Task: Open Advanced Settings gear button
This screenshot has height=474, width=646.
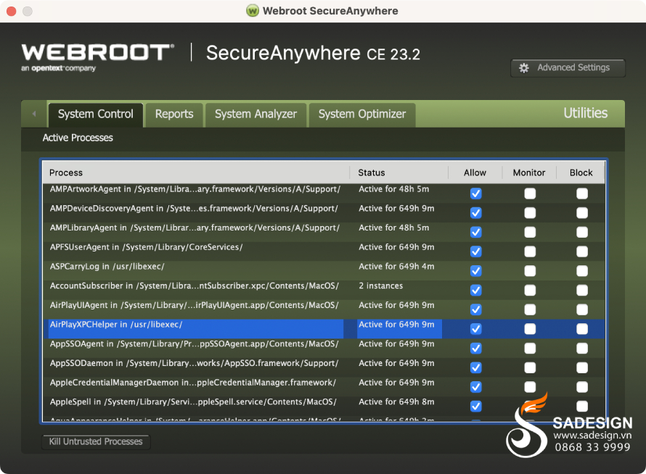Action: [x=568, y=68]
